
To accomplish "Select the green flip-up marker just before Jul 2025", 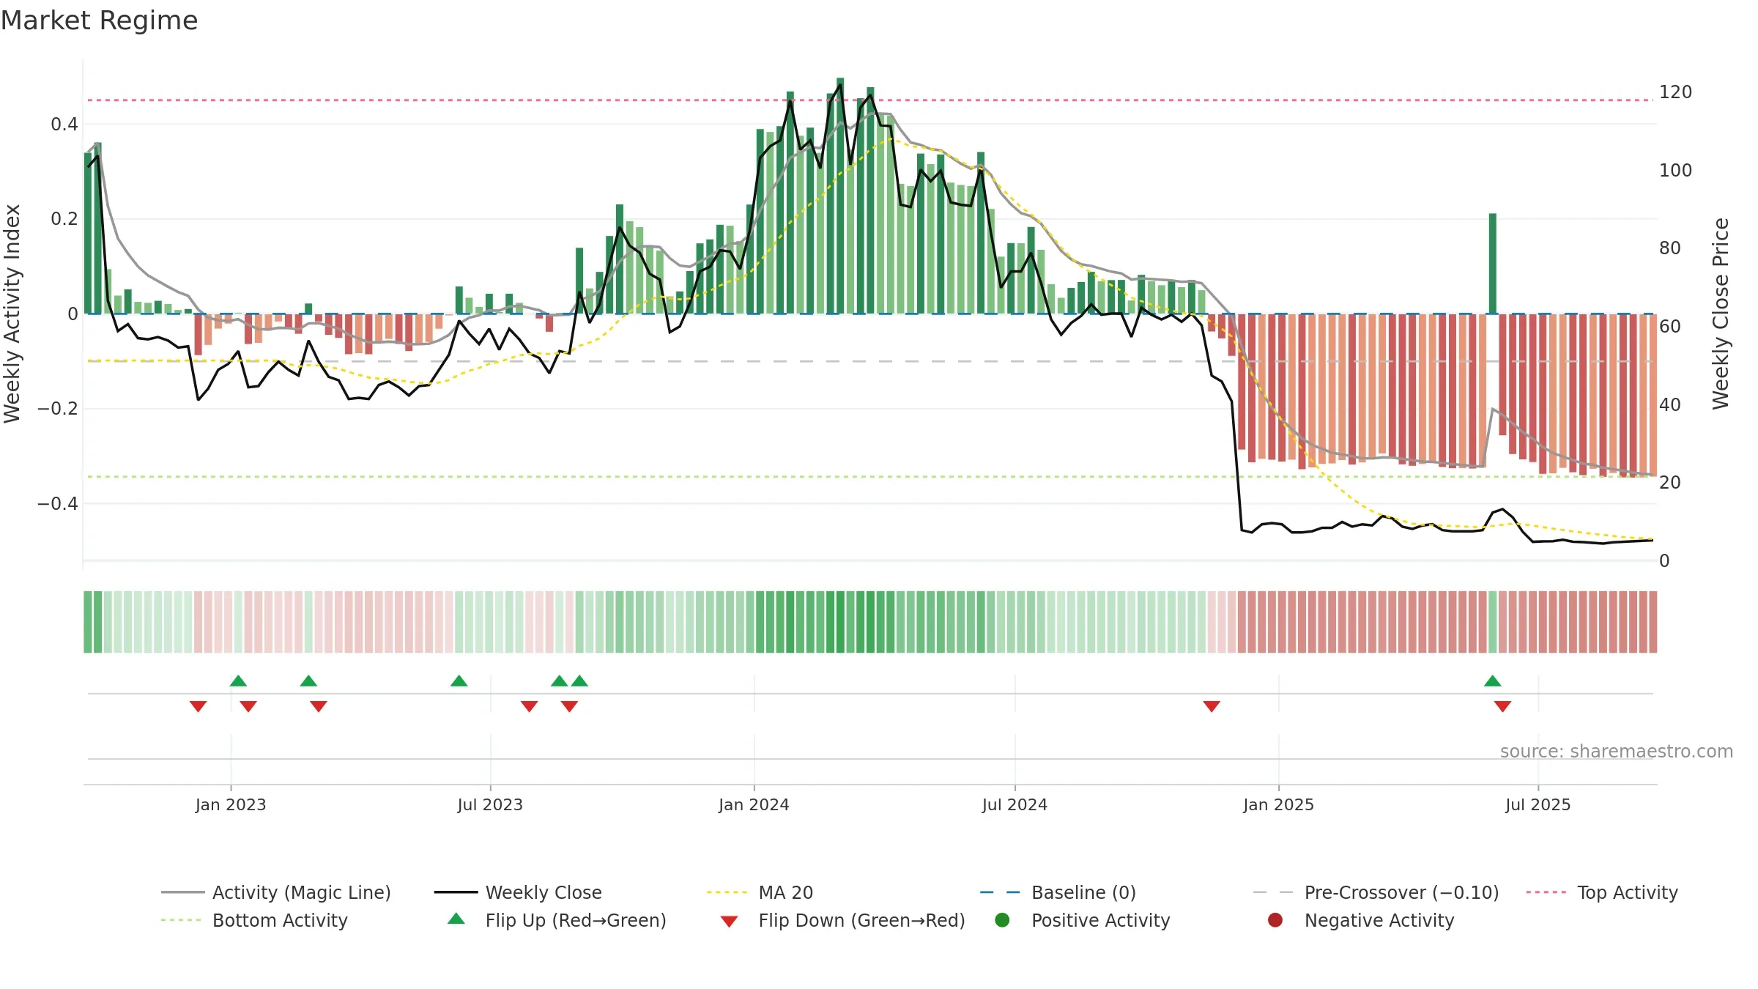I will [x=1493, y=681].
